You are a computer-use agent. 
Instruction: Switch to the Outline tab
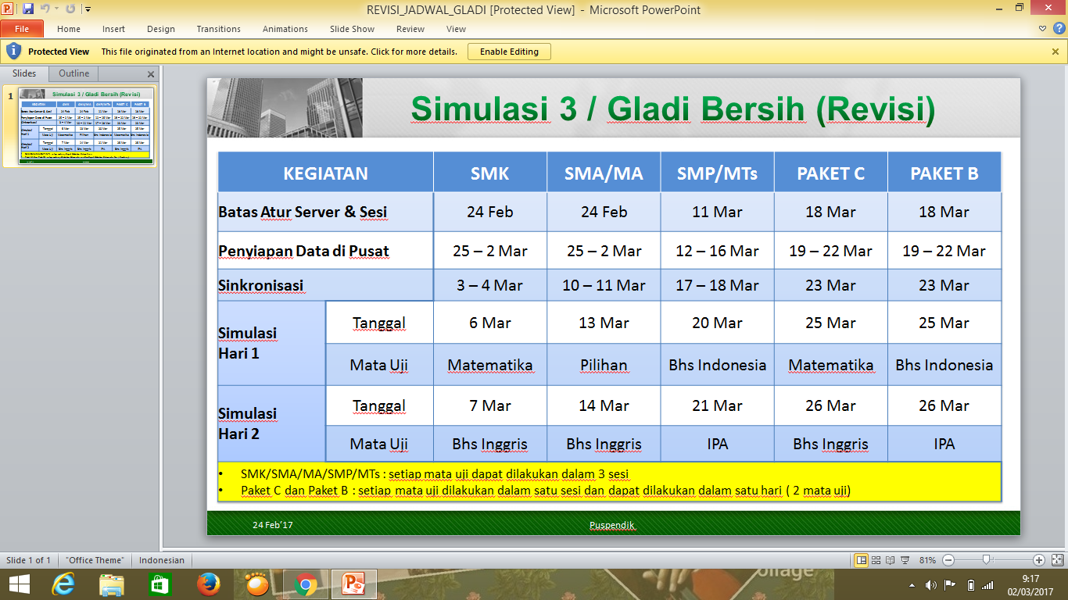tap(73, 73)
